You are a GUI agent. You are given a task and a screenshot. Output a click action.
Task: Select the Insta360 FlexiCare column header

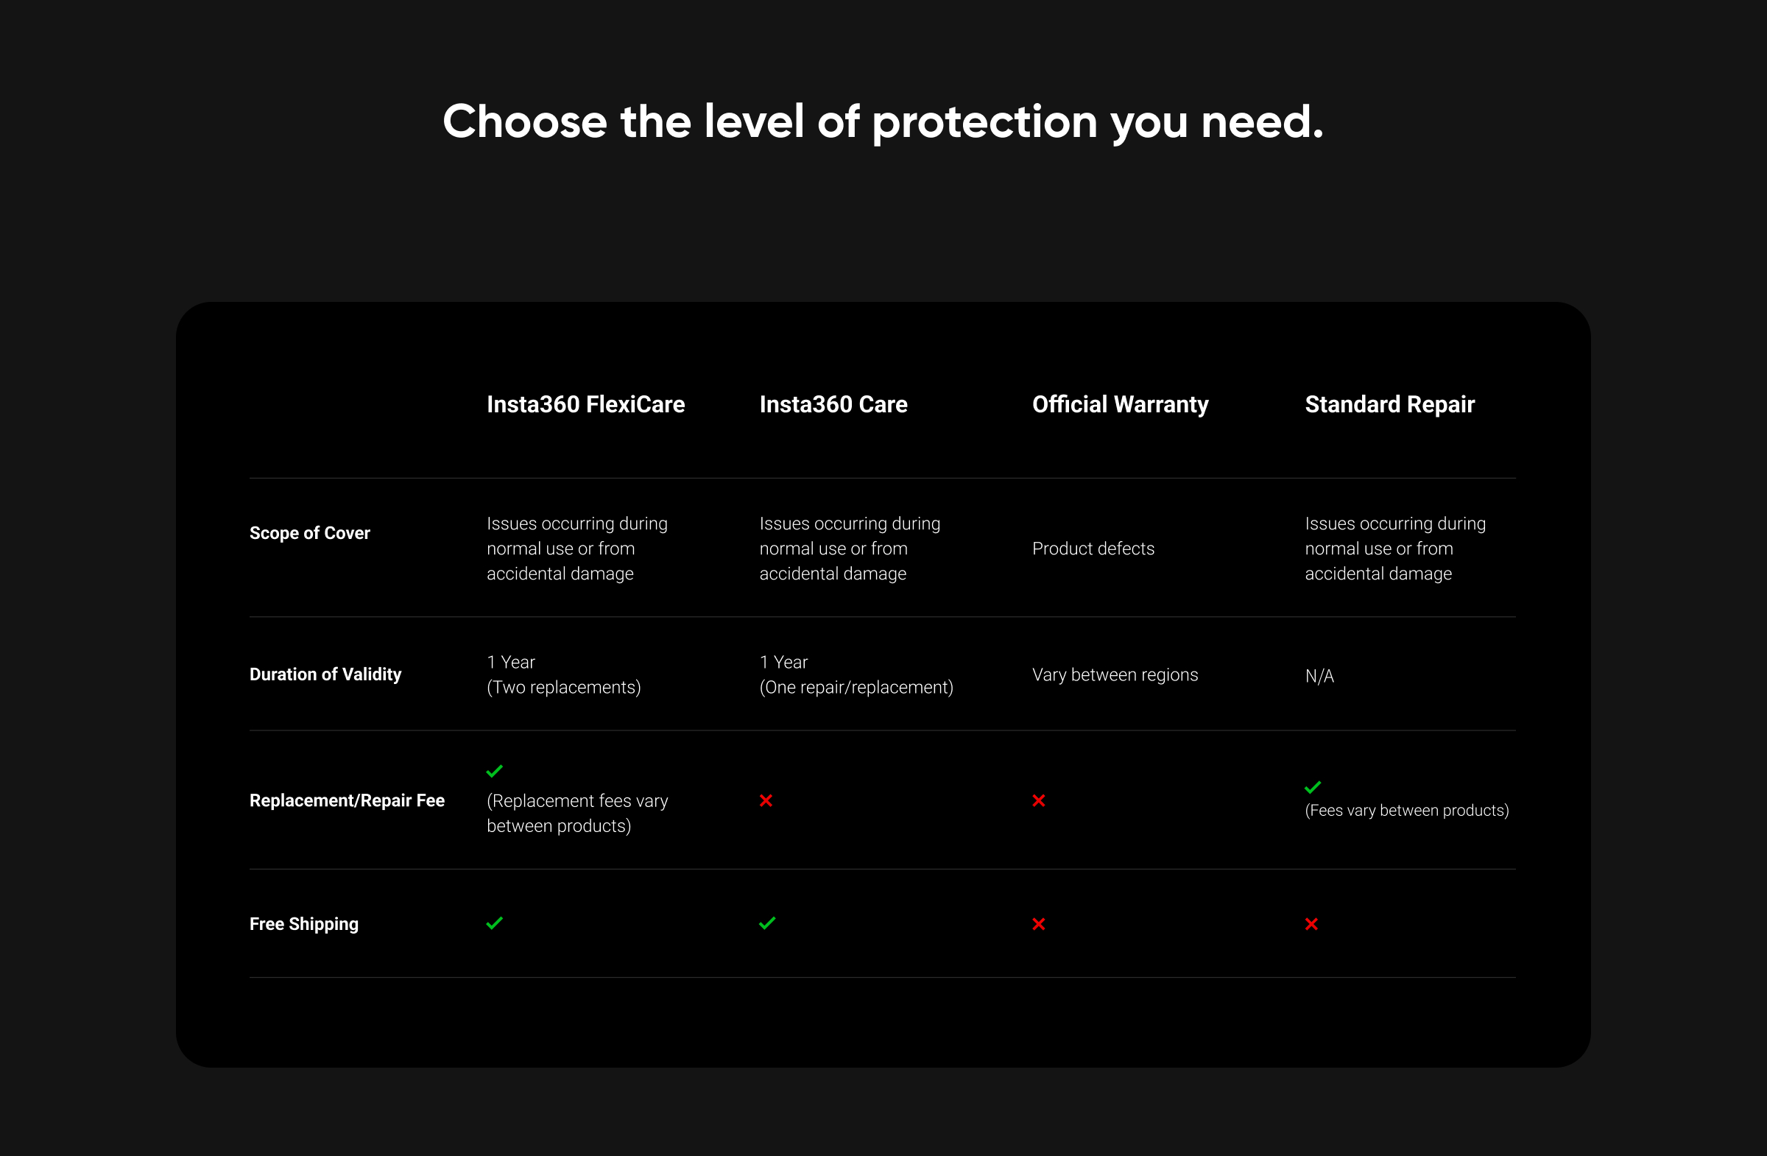[585, 404]
